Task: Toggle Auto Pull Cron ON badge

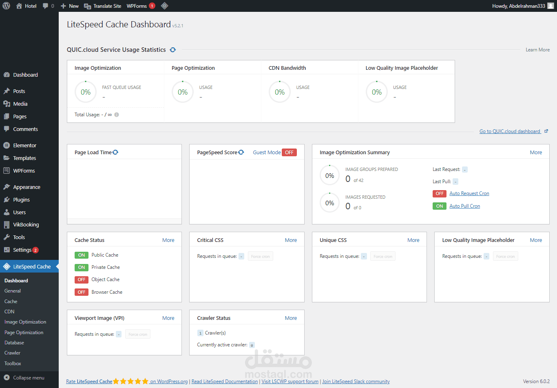Action: (440, 206)
